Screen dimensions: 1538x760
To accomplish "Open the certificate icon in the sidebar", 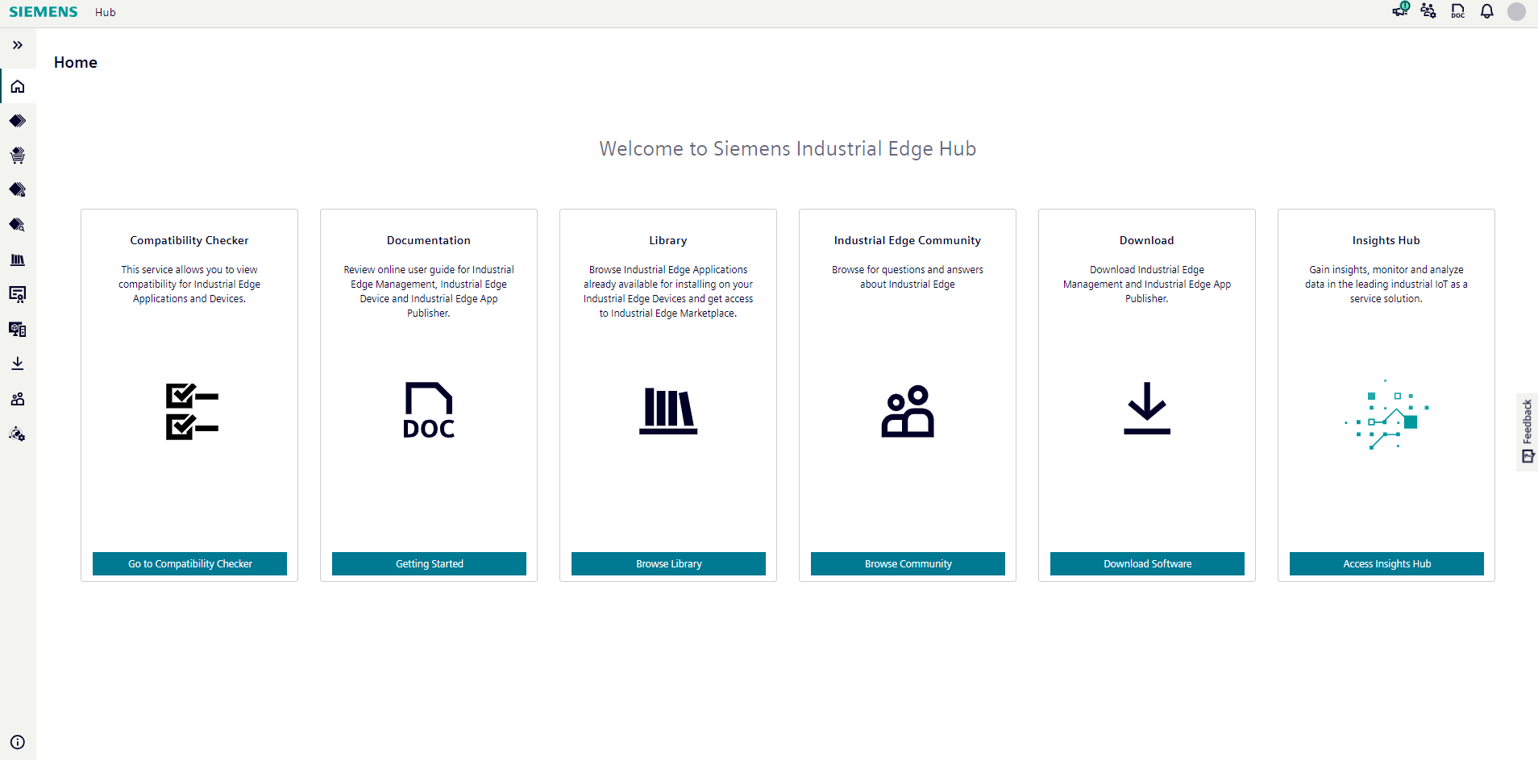I will click(18, 294).
